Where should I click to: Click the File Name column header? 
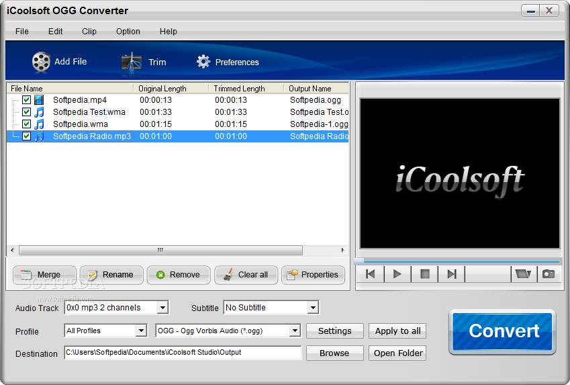pyautogui.click(x=70, y=89)
